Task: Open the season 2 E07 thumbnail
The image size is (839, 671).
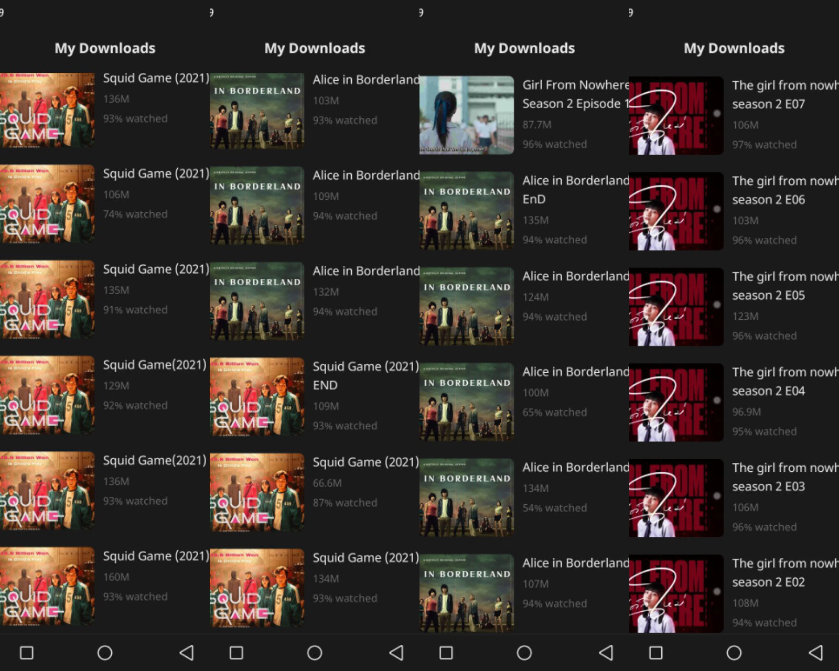Action: (x=676, y=115)
